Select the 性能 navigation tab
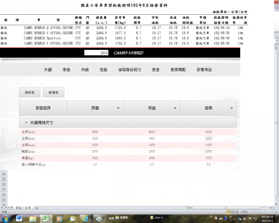The image size is (279, 223). tap(103, 70)
